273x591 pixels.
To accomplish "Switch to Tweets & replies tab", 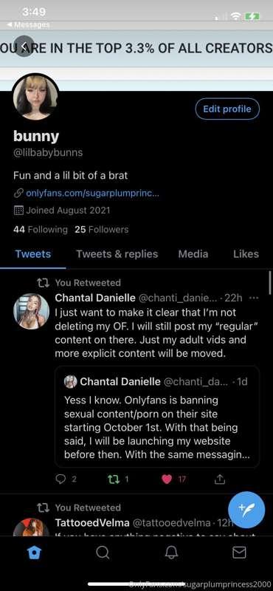I will [x=117, y=254].
